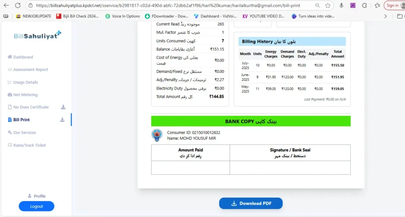This screenshot has width=405, height=217.
Task: Expand the bookmarks overflow chevron
Action: point(386,16)
